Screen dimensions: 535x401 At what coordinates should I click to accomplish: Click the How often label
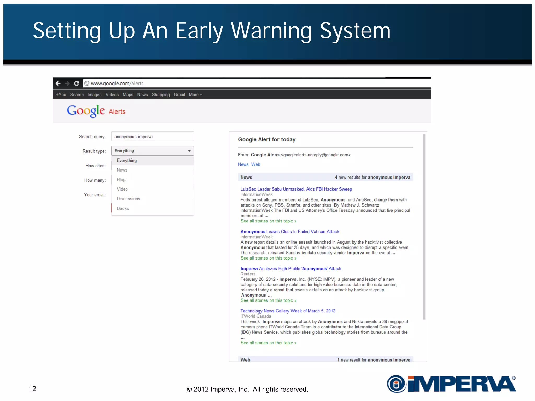95,166
